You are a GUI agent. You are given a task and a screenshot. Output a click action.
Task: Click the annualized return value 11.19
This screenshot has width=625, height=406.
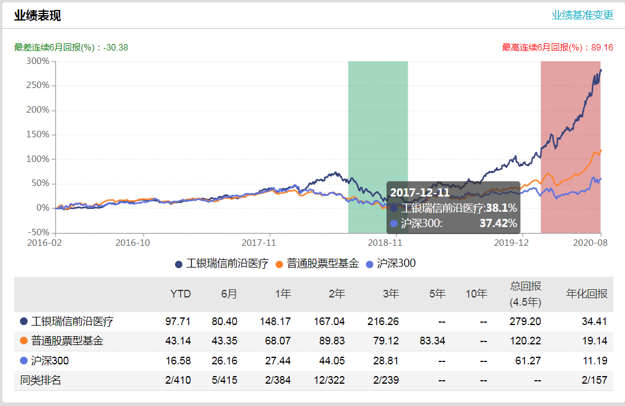(594, 361)
